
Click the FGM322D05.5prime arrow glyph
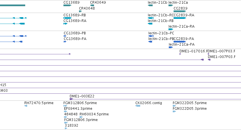[x=174, y=106]
